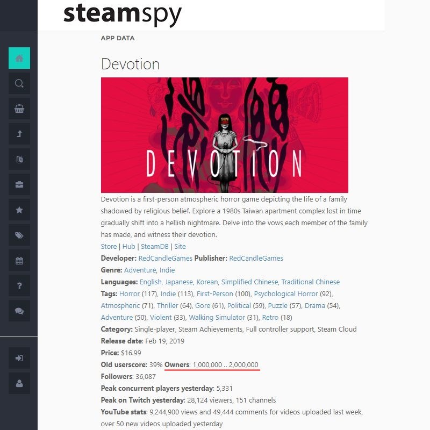Click the Japanese language link

click(x=180, y=282)
